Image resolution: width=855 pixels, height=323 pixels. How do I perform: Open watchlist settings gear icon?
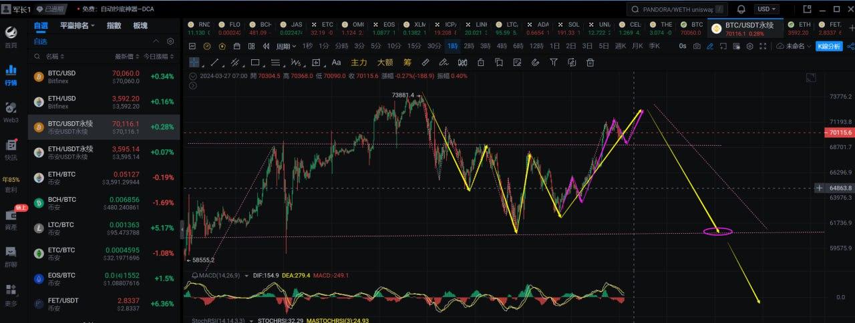point(170,41)
